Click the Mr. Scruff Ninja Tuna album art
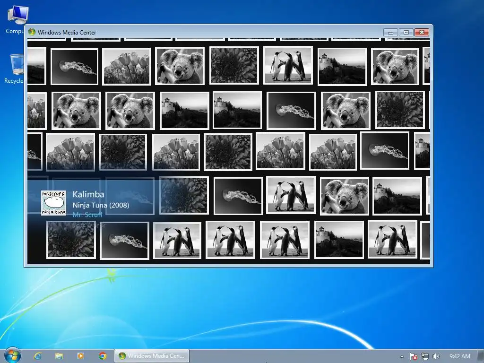The image size is (484, 363). 54,203
